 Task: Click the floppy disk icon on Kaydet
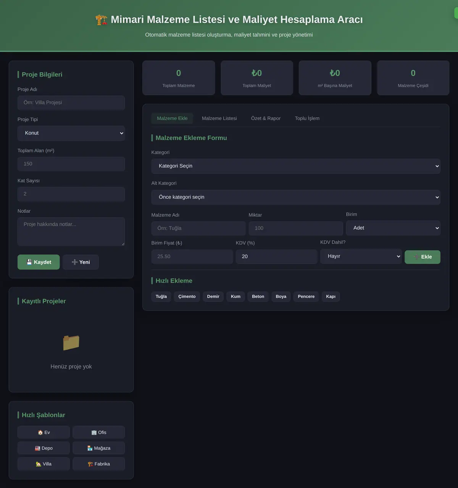[x=29, y=262]
